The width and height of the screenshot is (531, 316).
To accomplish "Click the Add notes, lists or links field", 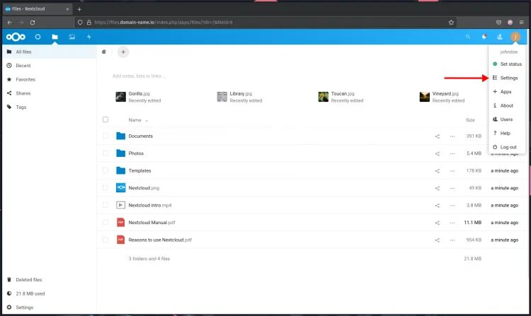I will [139, 76].
